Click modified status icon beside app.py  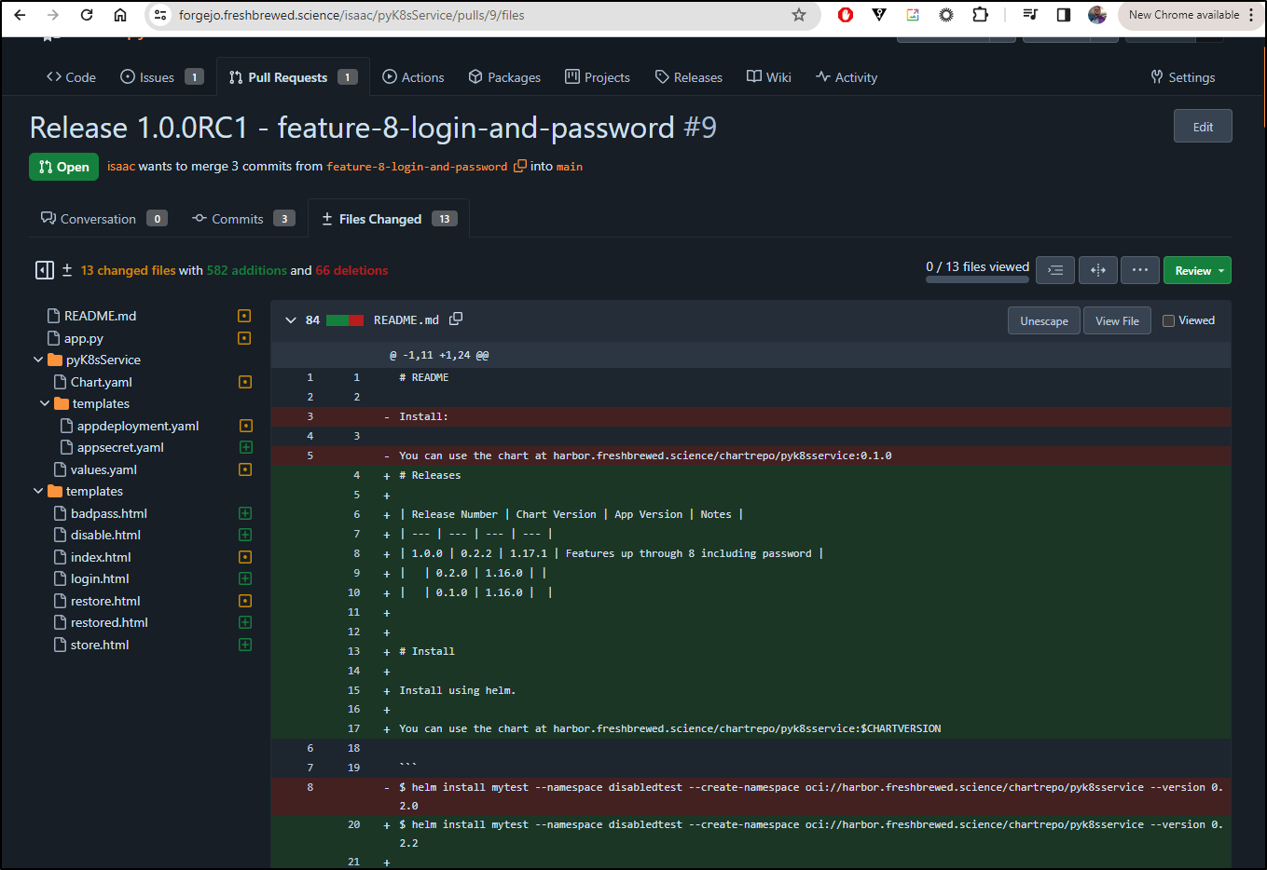coord(244,338)
